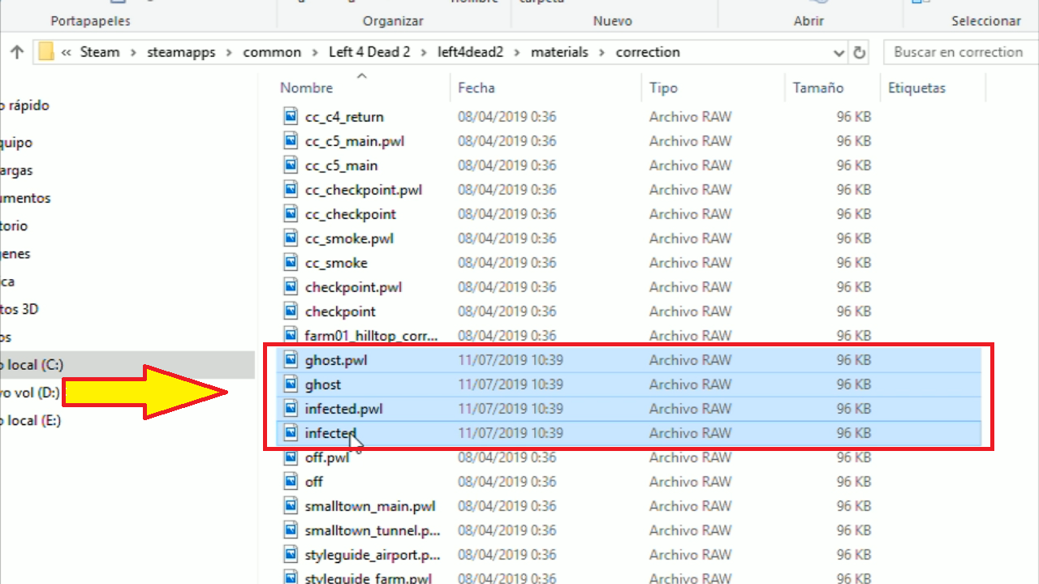Select the checkpoint.pwl file icon
This screenshot has width=1039, height=584.
(x=291, y=286)
